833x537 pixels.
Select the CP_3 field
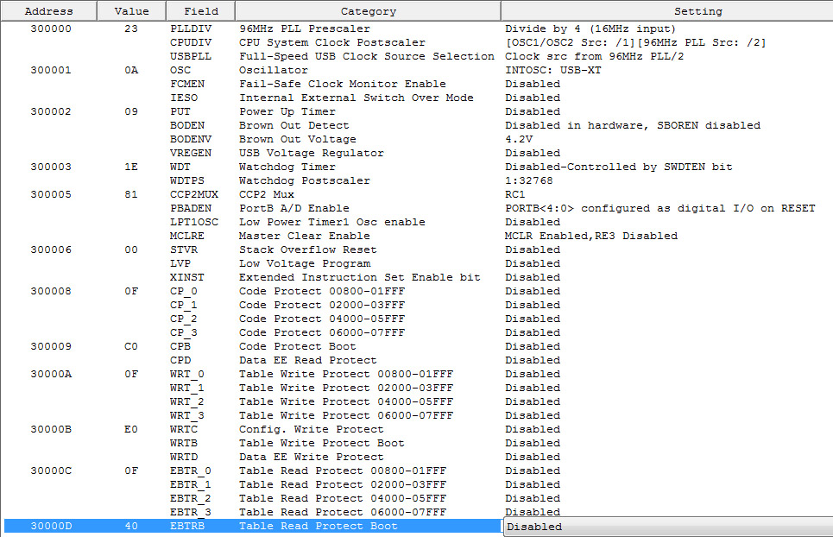pyautogui.click(x=184, y=332)
